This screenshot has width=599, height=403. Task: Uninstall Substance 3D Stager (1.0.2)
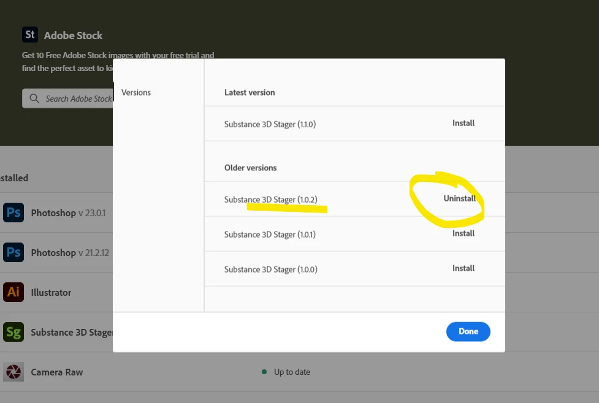click(x=460, y=198)
